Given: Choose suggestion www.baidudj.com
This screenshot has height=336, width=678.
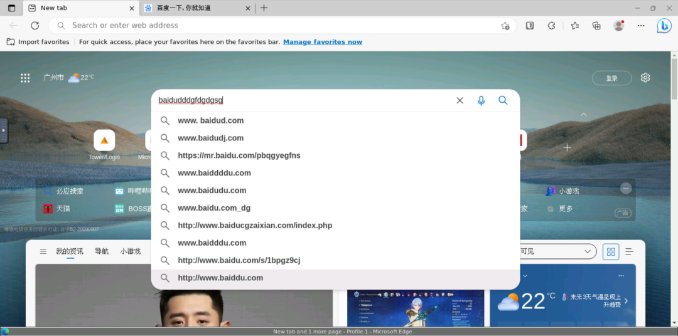Looking at the screenshot, I should pos(335,138).
